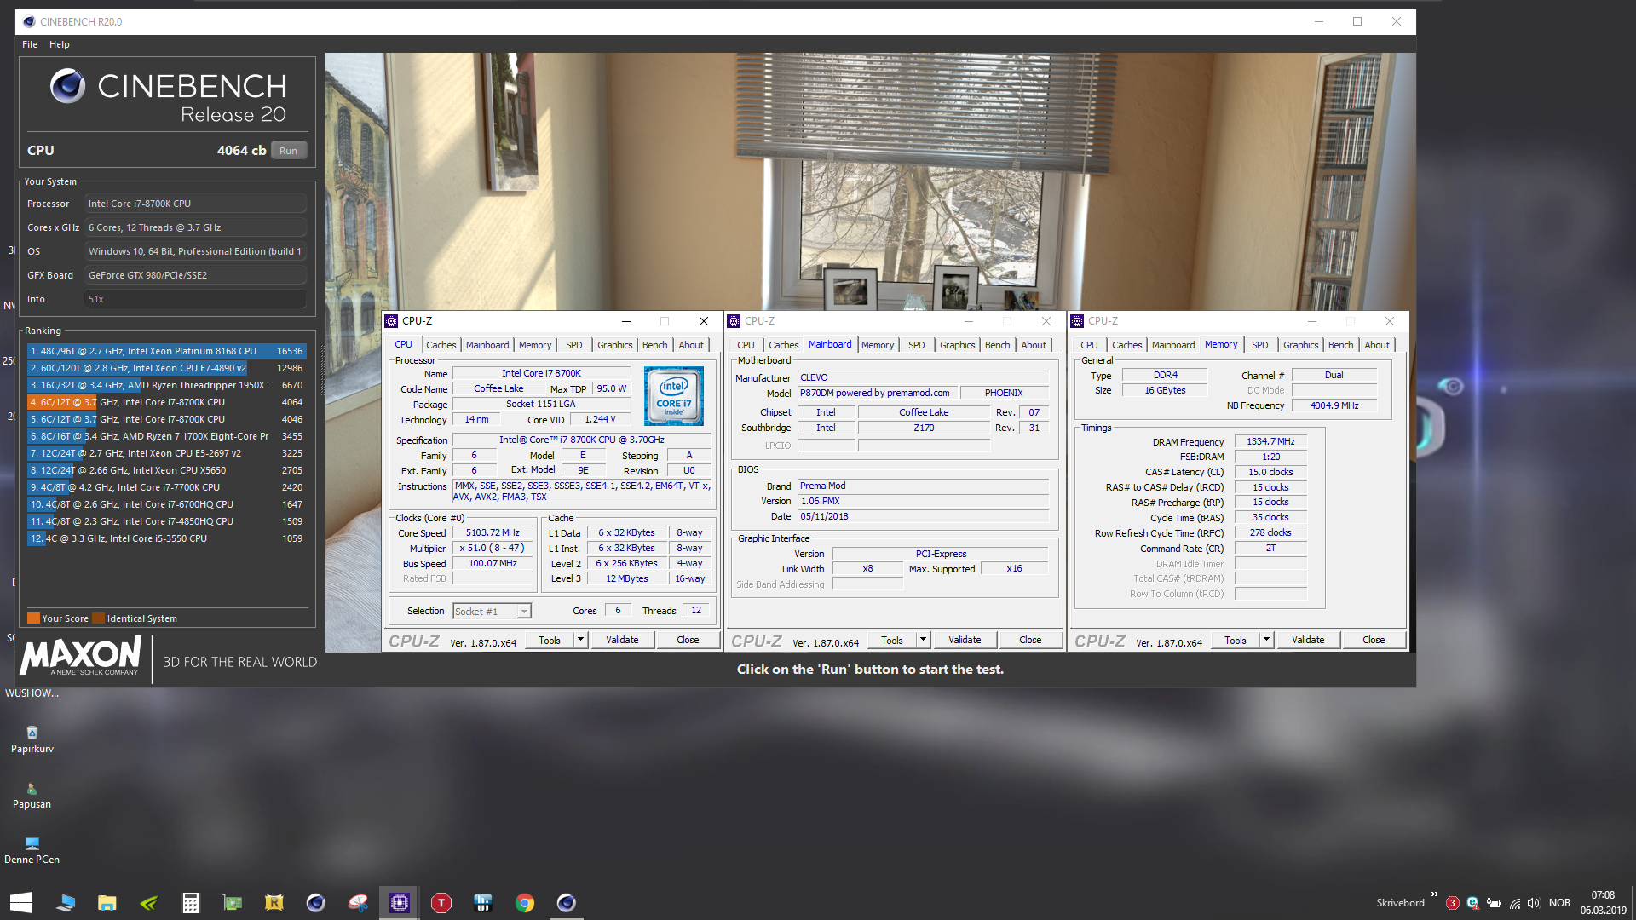
Task: Open the Wi-Fi network tray icon
Action: pos(1514,903)
